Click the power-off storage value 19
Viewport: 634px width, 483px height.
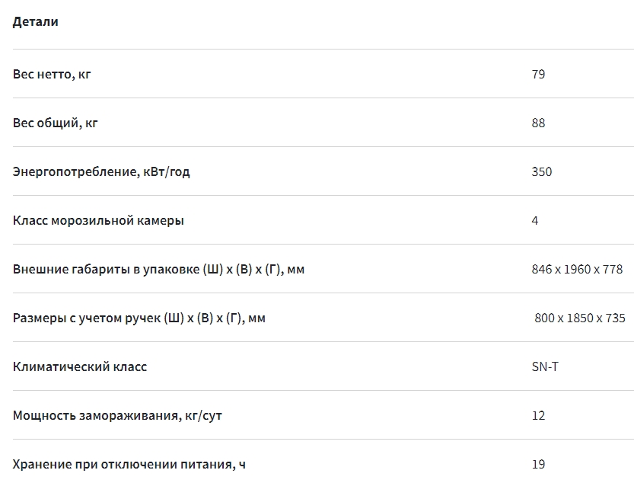(x=538, y=464)
